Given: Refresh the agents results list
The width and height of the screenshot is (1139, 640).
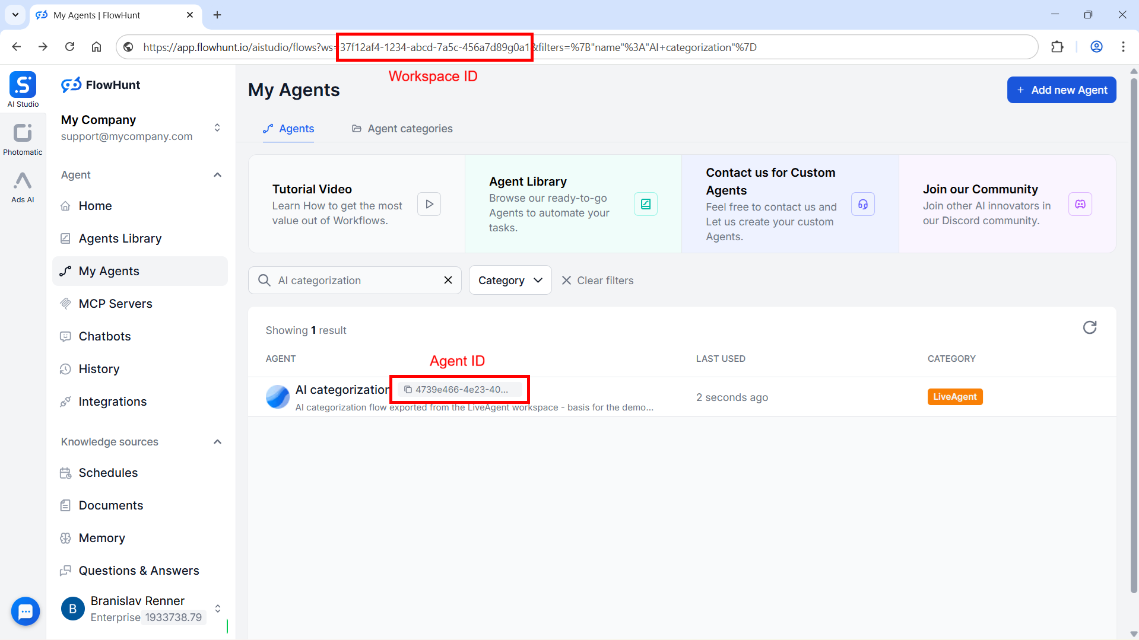Looking at the screenshot, I should point(1089,327).
